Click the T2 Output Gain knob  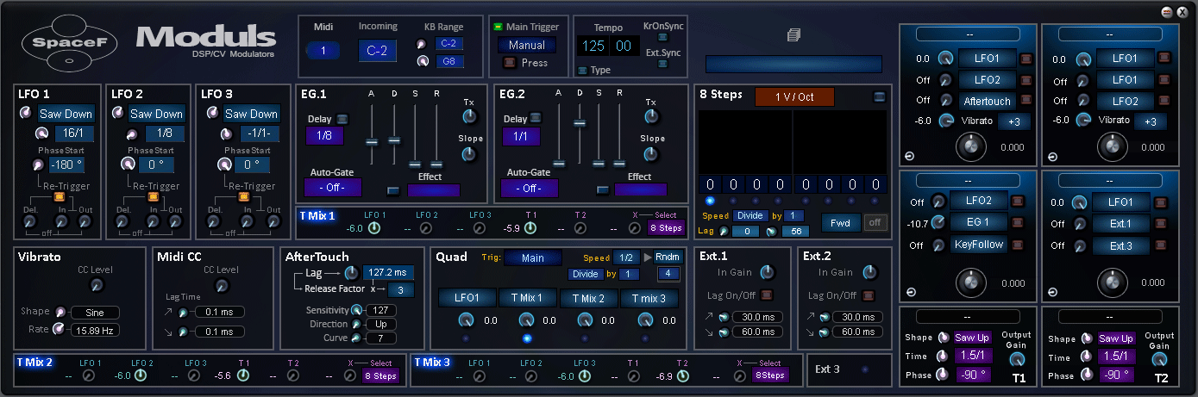pos(1159,357)
